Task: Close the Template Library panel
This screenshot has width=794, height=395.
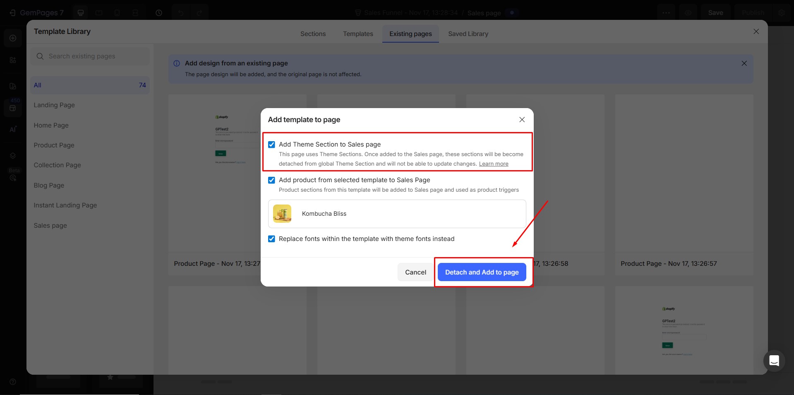Action: (756, 31)
